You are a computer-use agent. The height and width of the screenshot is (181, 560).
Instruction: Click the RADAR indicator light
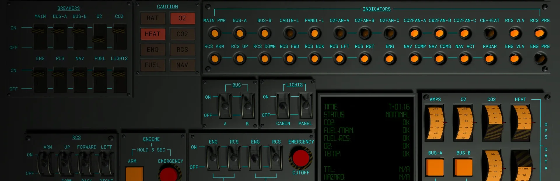490,59
